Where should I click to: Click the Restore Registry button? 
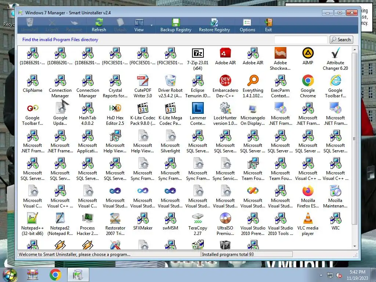214,25
